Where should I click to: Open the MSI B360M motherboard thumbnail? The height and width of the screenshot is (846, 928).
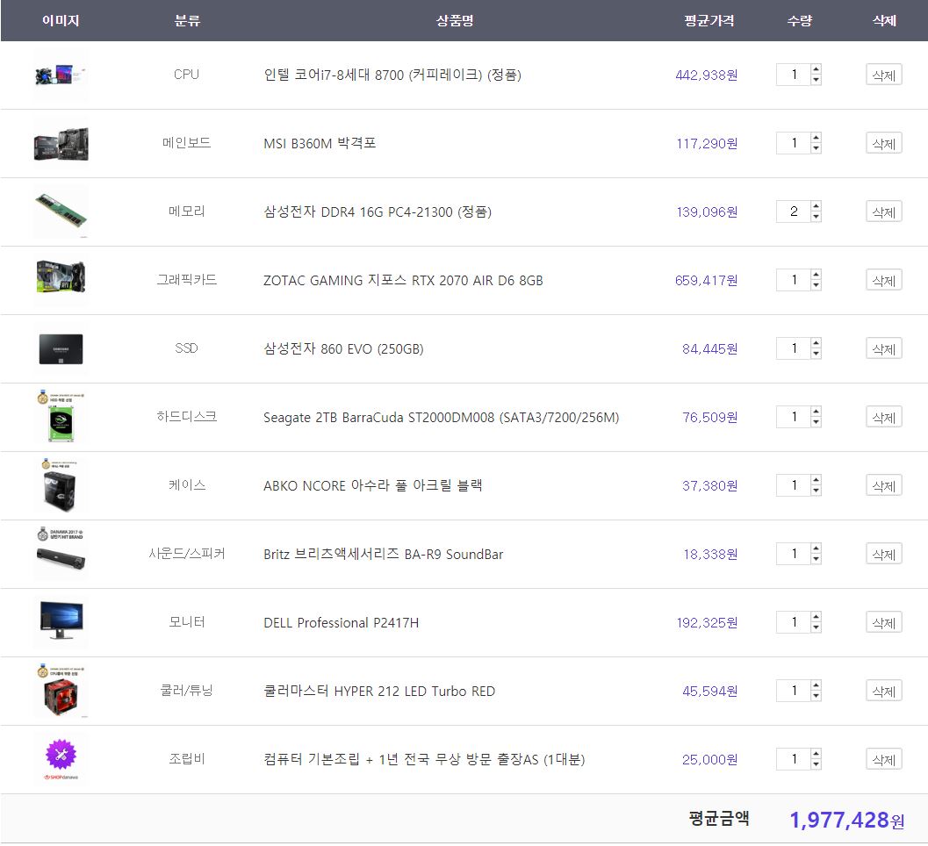[61, 144]
